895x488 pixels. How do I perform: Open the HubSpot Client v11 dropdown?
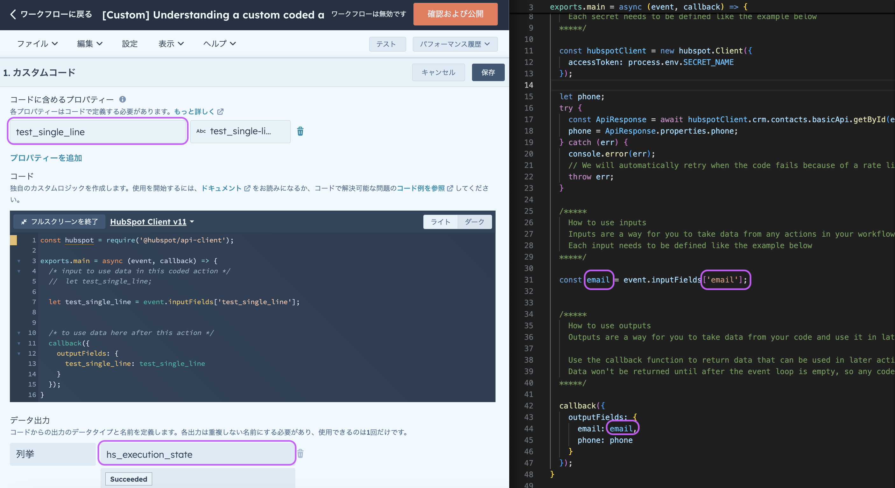point(152,222)
